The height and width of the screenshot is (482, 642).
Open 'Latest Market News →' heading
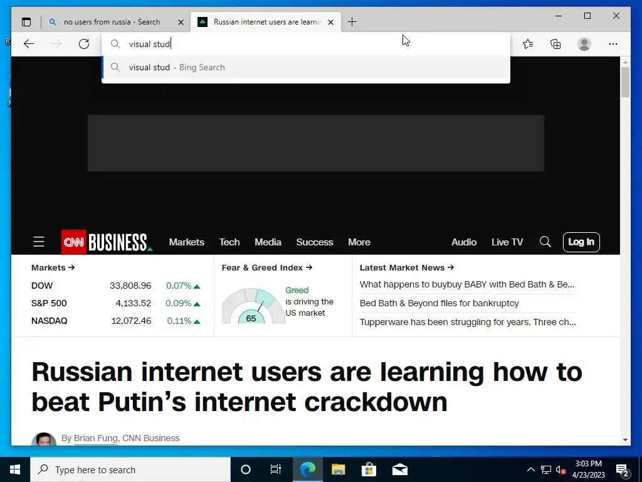(406, 267)
